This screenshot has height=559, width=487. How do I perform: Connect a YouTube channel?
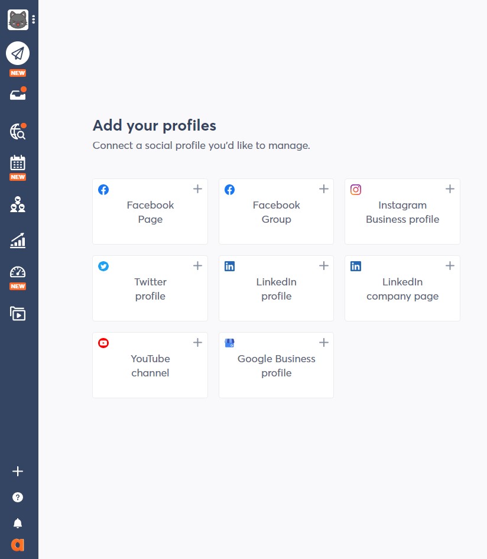click(x=150, y=365)
